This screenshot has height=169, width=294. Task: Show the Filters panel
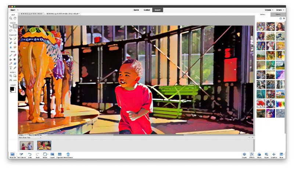tap(259, 155)
